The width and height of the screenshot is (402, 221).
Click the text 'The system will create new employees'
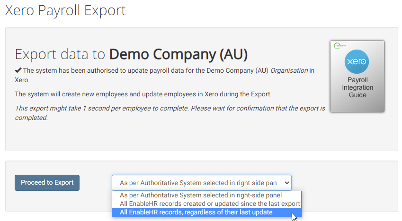tap(71, 94)
